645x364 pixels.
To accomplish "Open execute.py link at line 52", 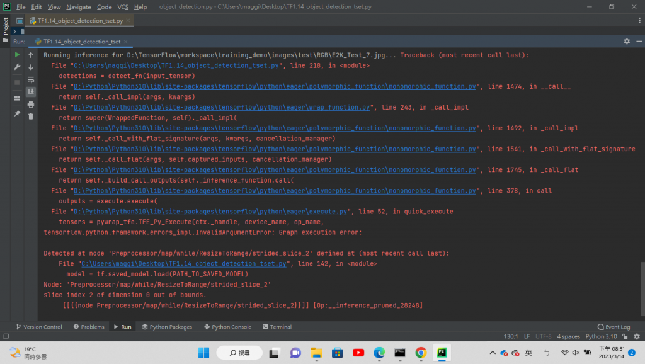I will click(x=210, y=212).
